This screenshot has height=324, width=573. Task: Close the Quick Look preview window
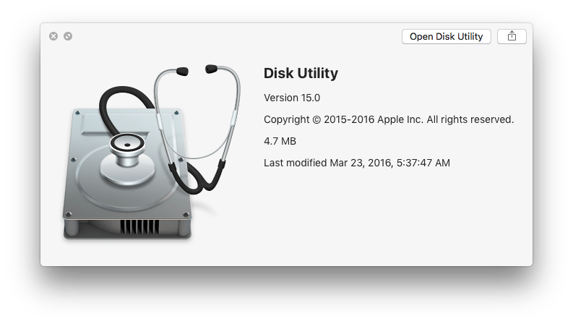coord(53,36)
